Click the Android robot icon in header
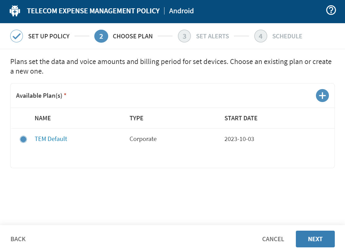The width and height of the screenshot is (345, 252). pyautogui.click(x=15, y=11)
